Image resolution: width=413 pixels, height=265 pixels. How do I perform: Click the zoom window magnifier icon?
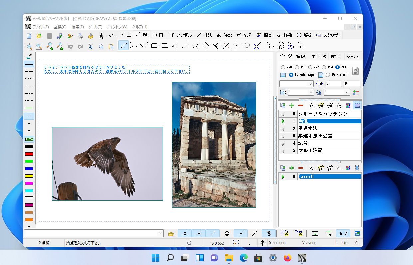pyautogui.click(x=29, y=46)
